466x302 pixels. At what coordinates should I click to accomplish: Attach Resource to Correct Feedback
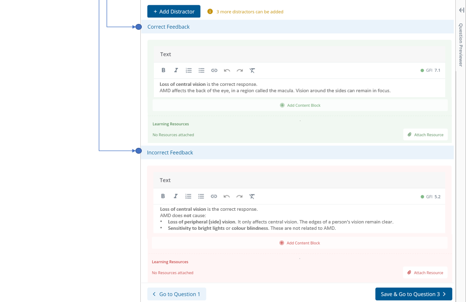(x=425, y=135)
